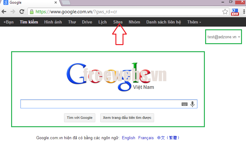Click Xem trang đầu tiên tìm được button
Image resolution: width=246 pixels, height=146 pixels.
(127, 118)
